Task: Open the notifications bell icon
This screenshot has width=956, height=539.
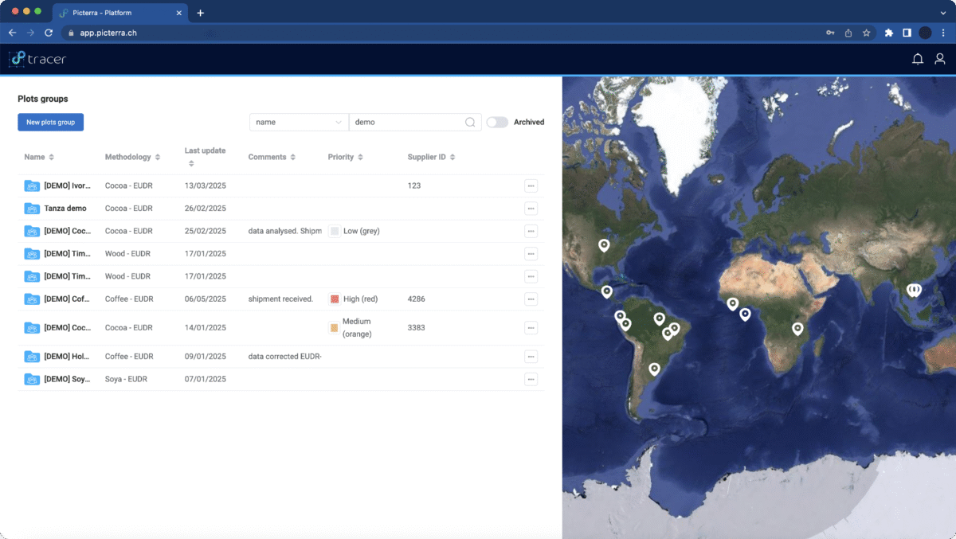Action: coord(918,59)
